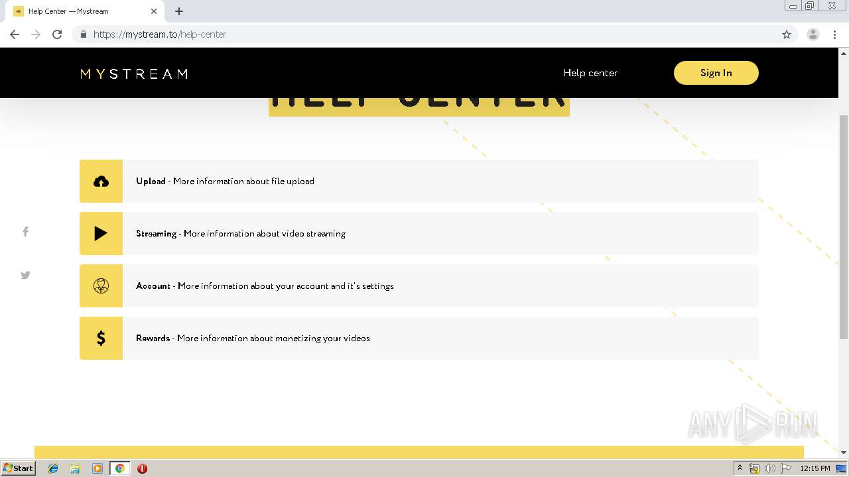Select the Help Center — Mystream tab
The width and height of the screenshot is (849, 477).
pyautogui.click(x=85, y=11)
